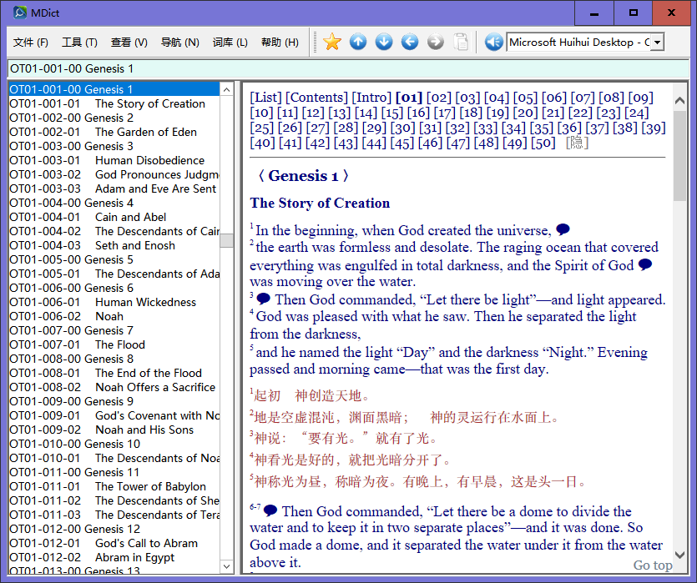Viewport: 697px width, 583px height.
Task: Click the MDict app icon in title bar
Action: pos(19,13)
